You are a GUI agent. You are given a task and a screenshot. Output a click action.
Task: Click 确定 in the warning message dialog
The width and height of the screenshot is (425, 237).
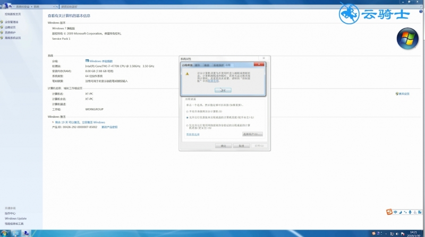223,90
